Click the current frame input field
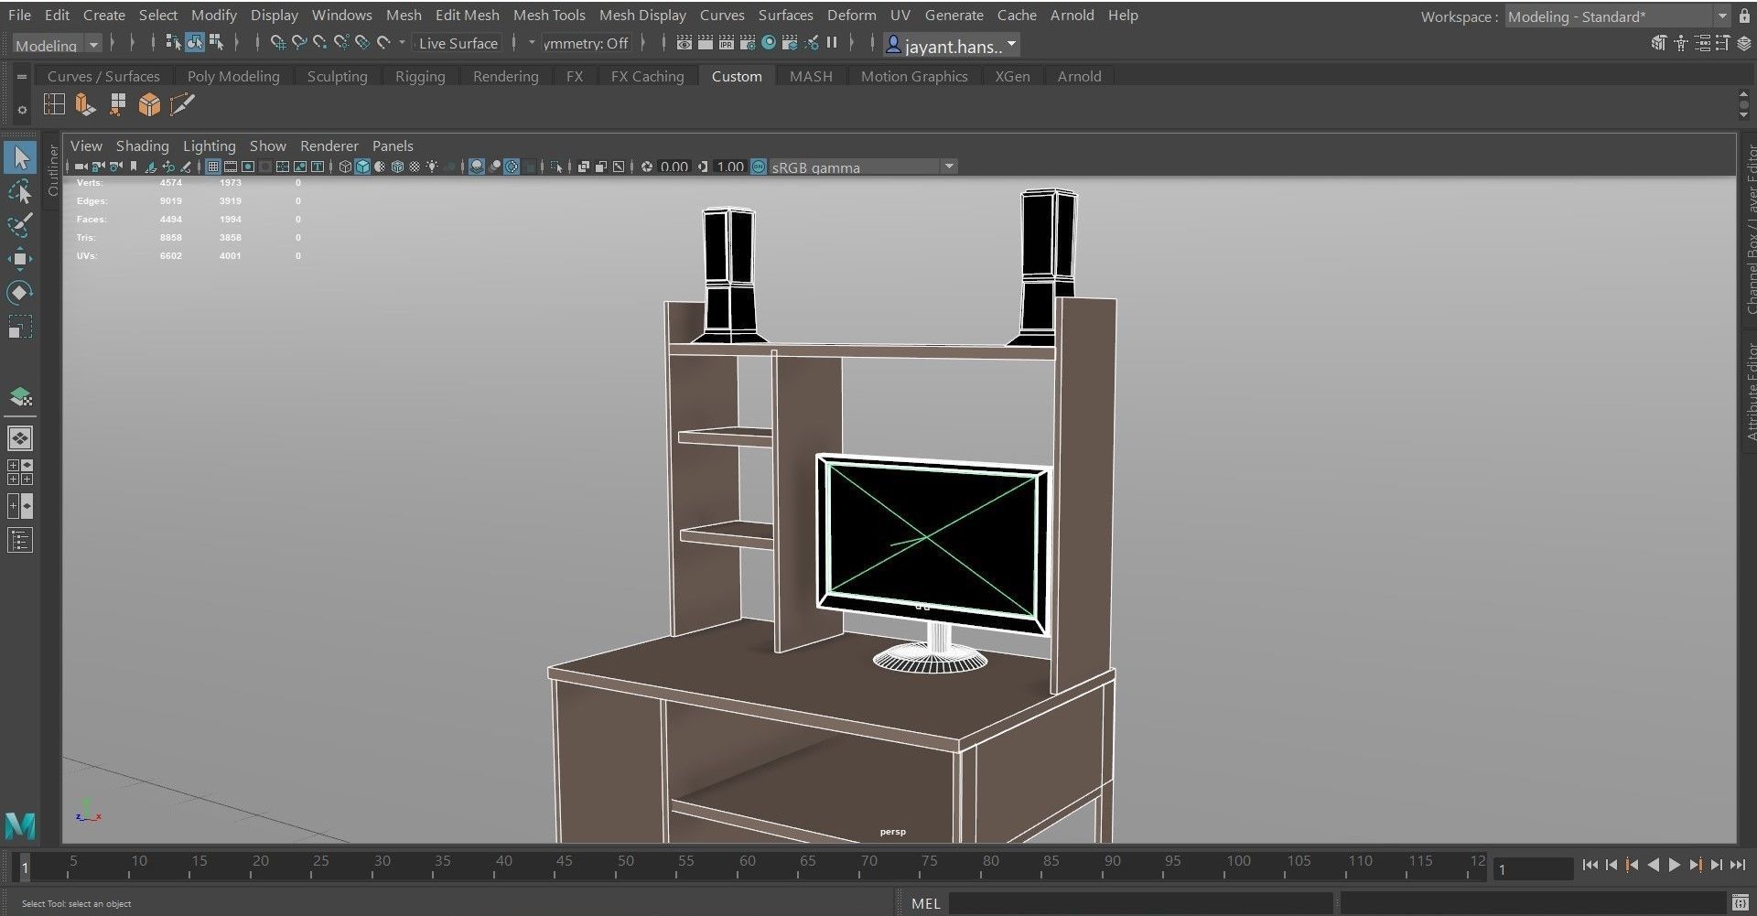The image size is (1757, 916). pos(1533,868)
